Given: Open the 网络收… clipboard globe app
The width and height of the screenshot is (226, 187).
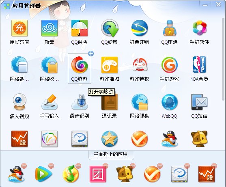Looking at the screenshot, I should pos(50,65).
